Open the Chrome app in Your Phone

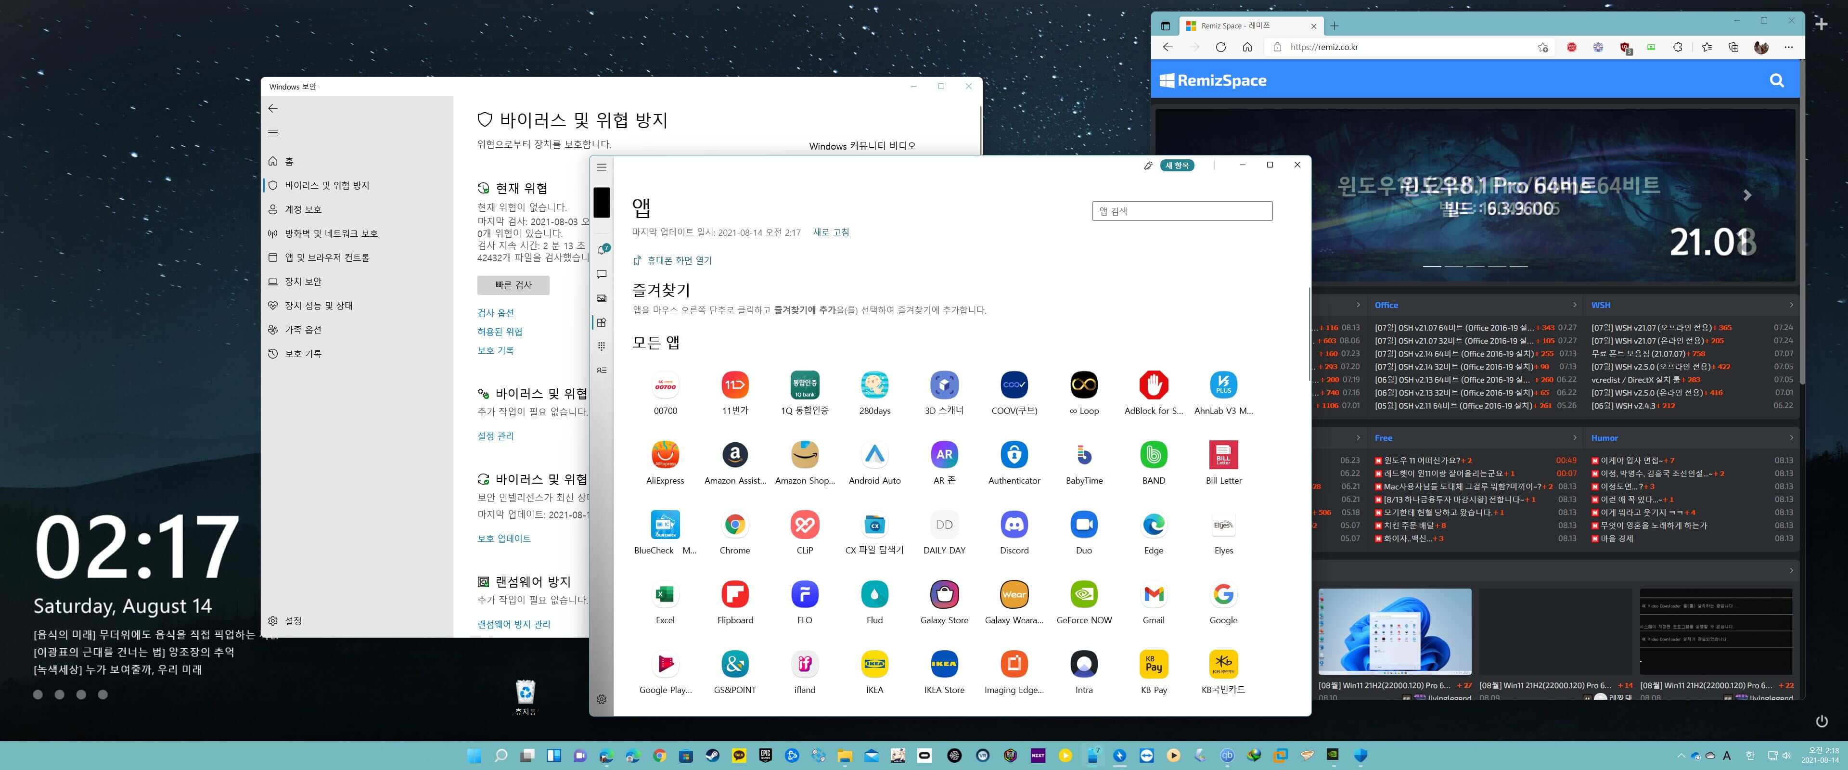coord(734,525)
